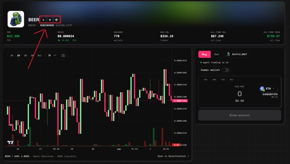Click the TradingView logo on chart
The height and width of the screenshot is (164, 290).
point(10,142)
